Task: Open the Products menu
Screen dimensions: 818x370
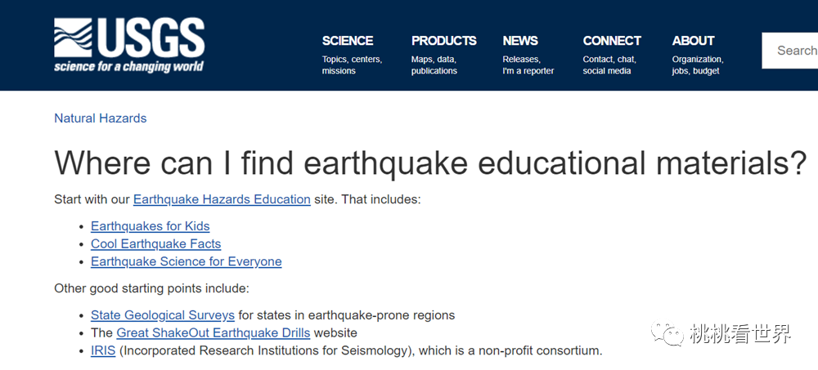Action: pyautogui.click(x=443, y=41)
